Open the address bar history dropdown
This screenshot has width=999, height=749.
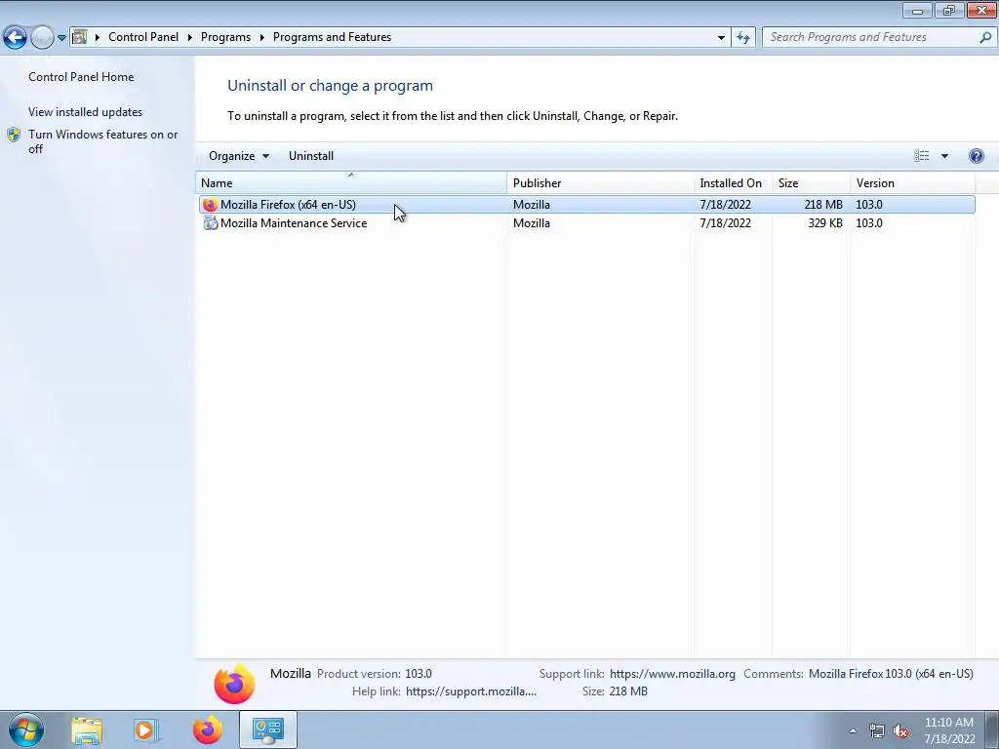pos(721,38)
